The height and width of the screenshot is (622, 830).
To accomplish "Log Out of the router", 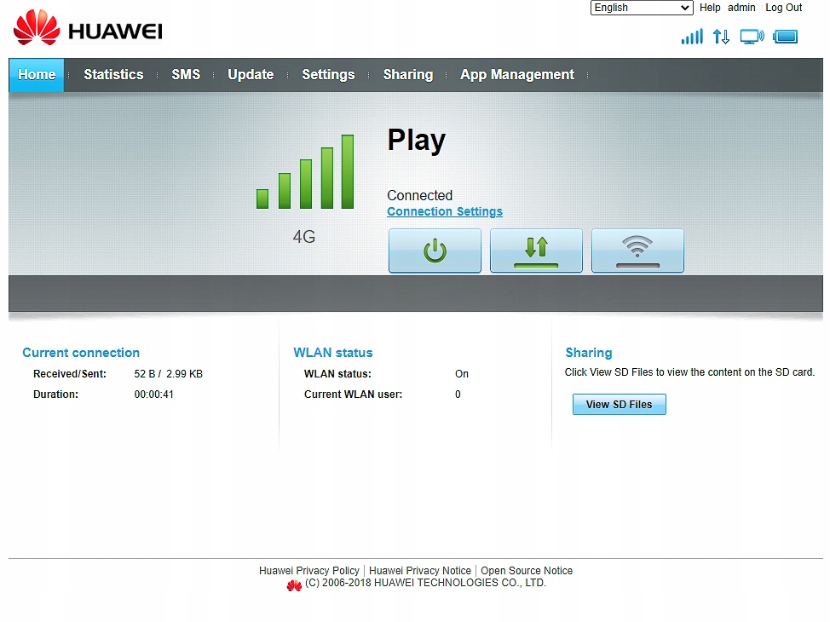I will tap(783, 8).
